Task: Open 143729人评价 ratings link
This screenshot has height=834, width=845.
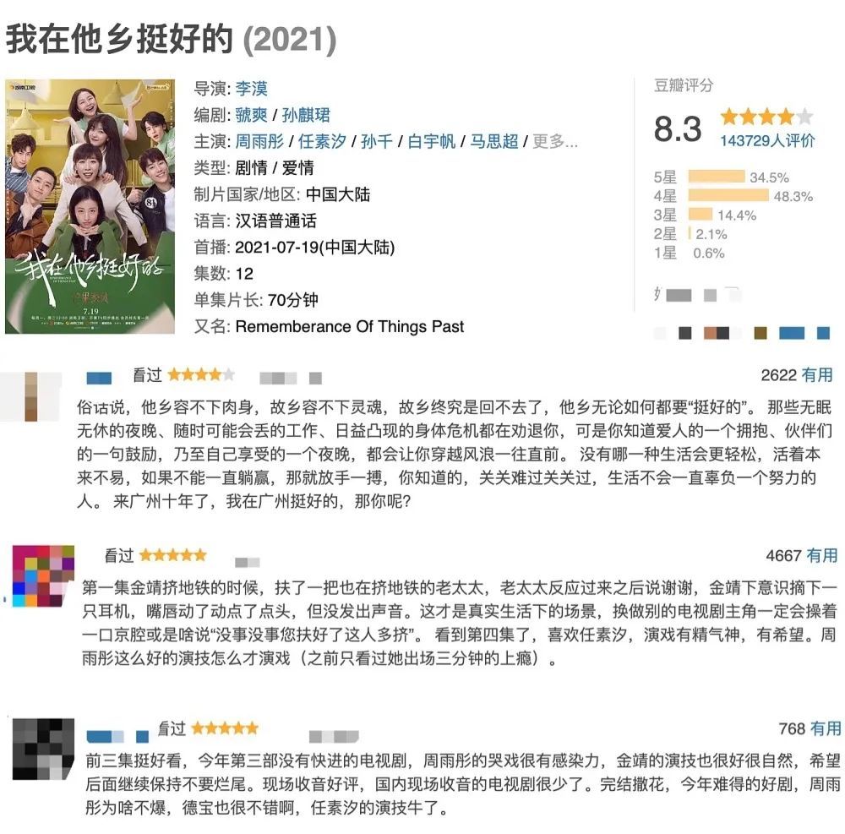Action: [x=766, y=141]
